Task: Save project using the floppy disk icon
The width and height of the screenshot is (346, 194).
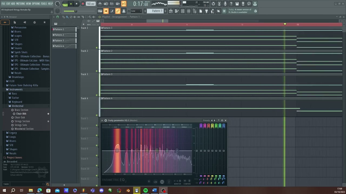Action: 237,4
